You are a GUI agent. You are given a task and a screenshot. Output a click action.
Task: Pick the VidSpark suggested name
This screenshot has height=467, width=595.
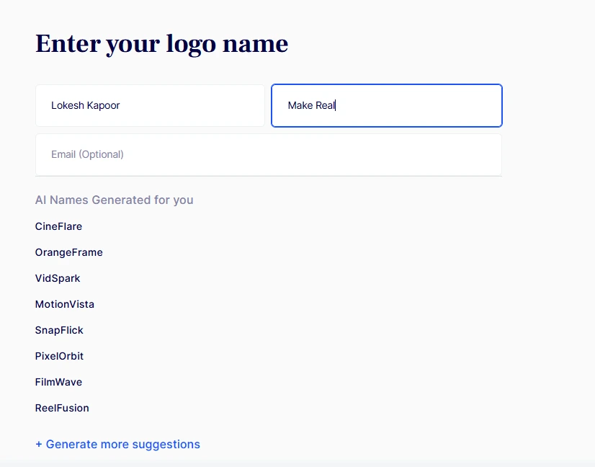coord(58,278)
